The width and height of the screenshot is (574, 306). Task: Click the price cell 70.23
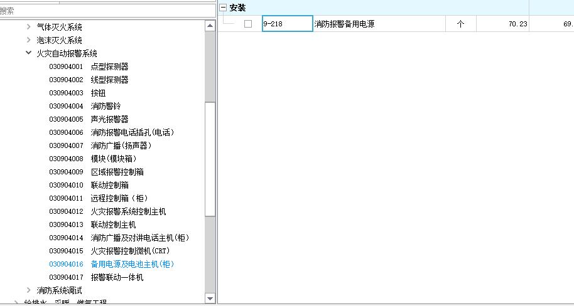point(502,24)
